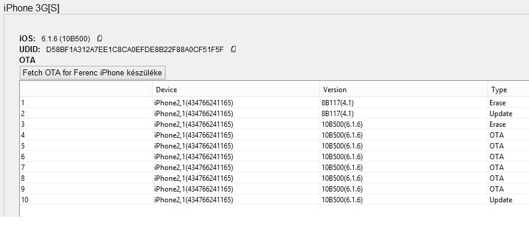Select row 2 with 8B117(4.1) Update
The height and width of the screenshot is (252, 529).
274,114
